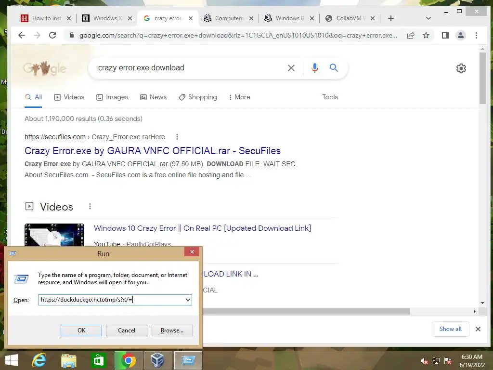Click Show all downloads button
The height and width of the screenshot is (370, 493).
450,329
